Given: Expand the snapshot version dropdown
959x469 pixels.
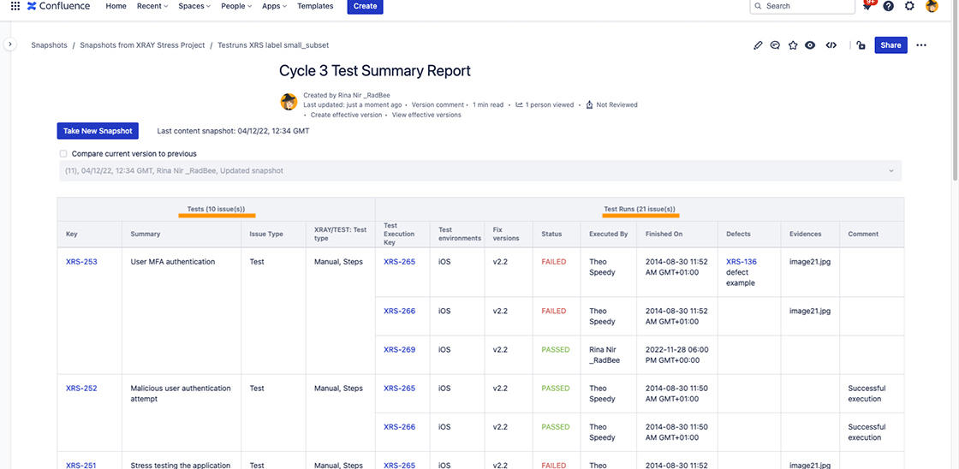Looking at the screenshot, I should click(891, 171).
